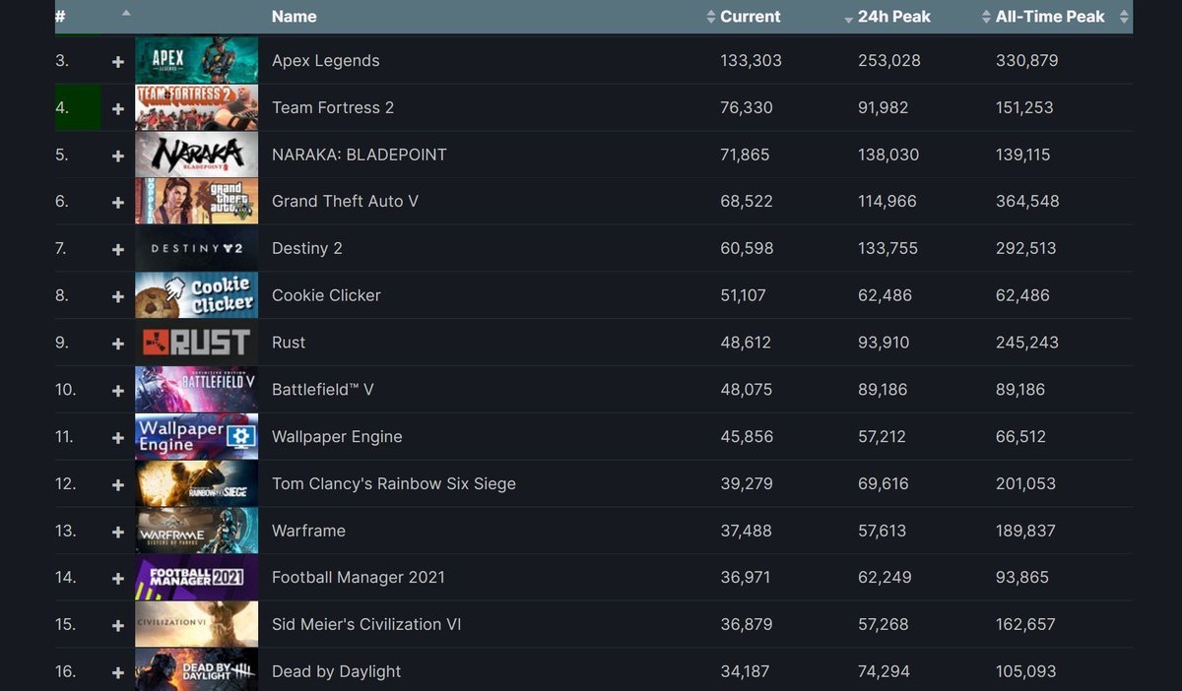Viewport: 1182px width, 691px height.
Task: Expand the Apex Legends row plus icon
Action: click(118, 61)
